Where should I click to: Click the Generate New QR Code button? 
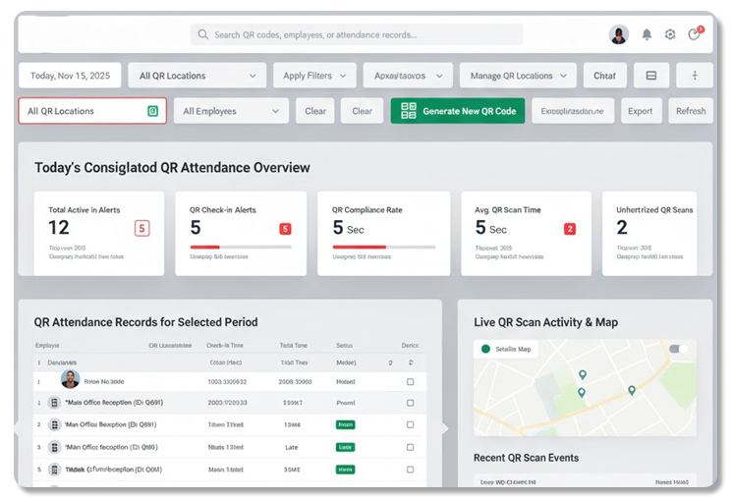[458, 111]
